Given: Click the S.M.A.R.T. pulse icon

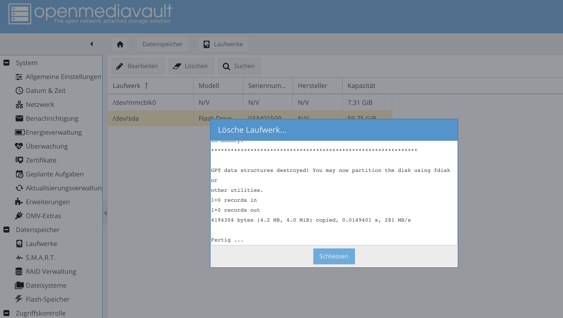Looking at the screenshot, I should click(19, 258).
